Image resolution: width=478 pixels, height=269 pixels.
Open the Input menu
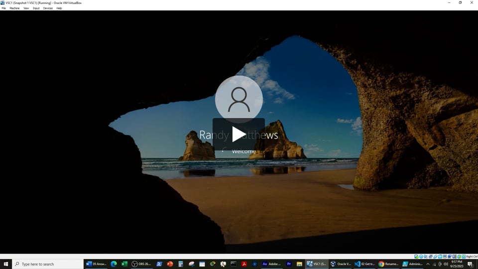[36, 8]
